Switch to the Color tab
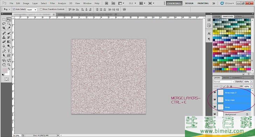This screenshot has height=137, width=255. [217, 16]
